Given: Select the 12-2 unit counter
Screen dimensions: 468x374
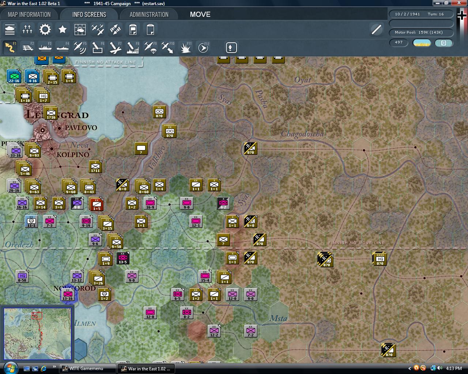Looking at the screenshot, I should pos(214,331).
